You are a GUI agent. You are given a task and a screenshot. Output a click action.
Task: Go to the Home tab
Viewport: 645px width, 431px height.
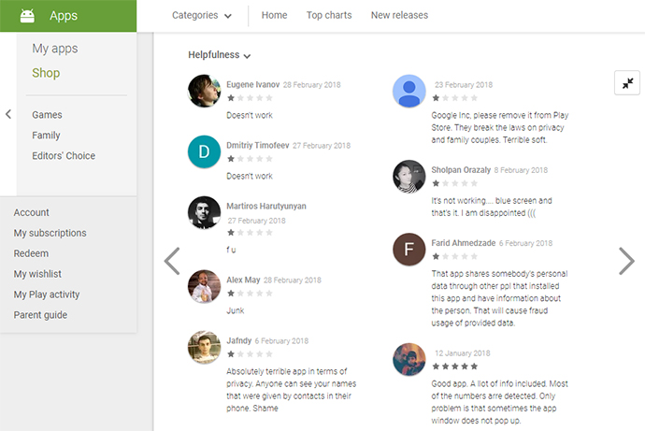coord(275,15)
